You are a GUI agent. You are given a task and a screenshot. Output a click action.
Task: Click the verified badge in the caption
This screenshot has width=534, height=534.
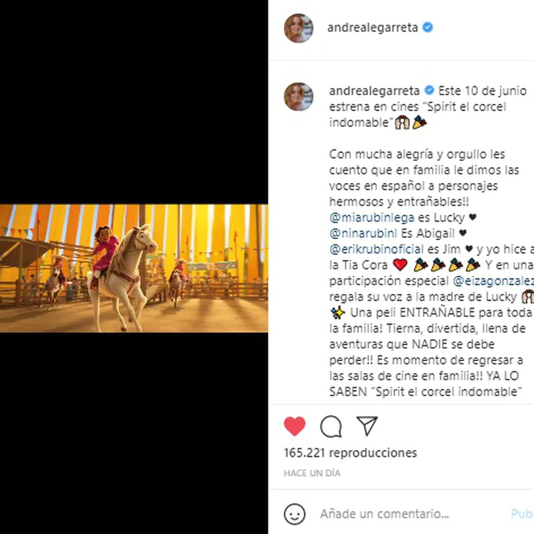[x=430, y=90]
